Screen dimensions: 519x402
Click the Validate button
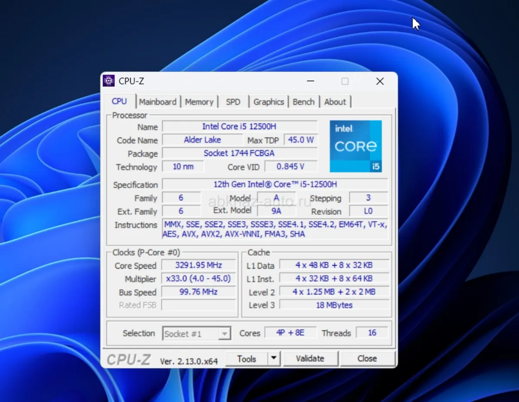pyautogui.click(x=310, y=358)
